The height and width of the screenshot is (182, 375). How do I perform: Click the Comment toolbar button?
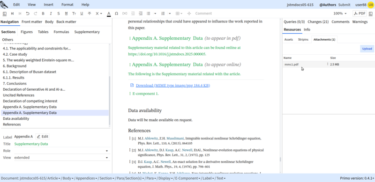click(x=203, y=14)
